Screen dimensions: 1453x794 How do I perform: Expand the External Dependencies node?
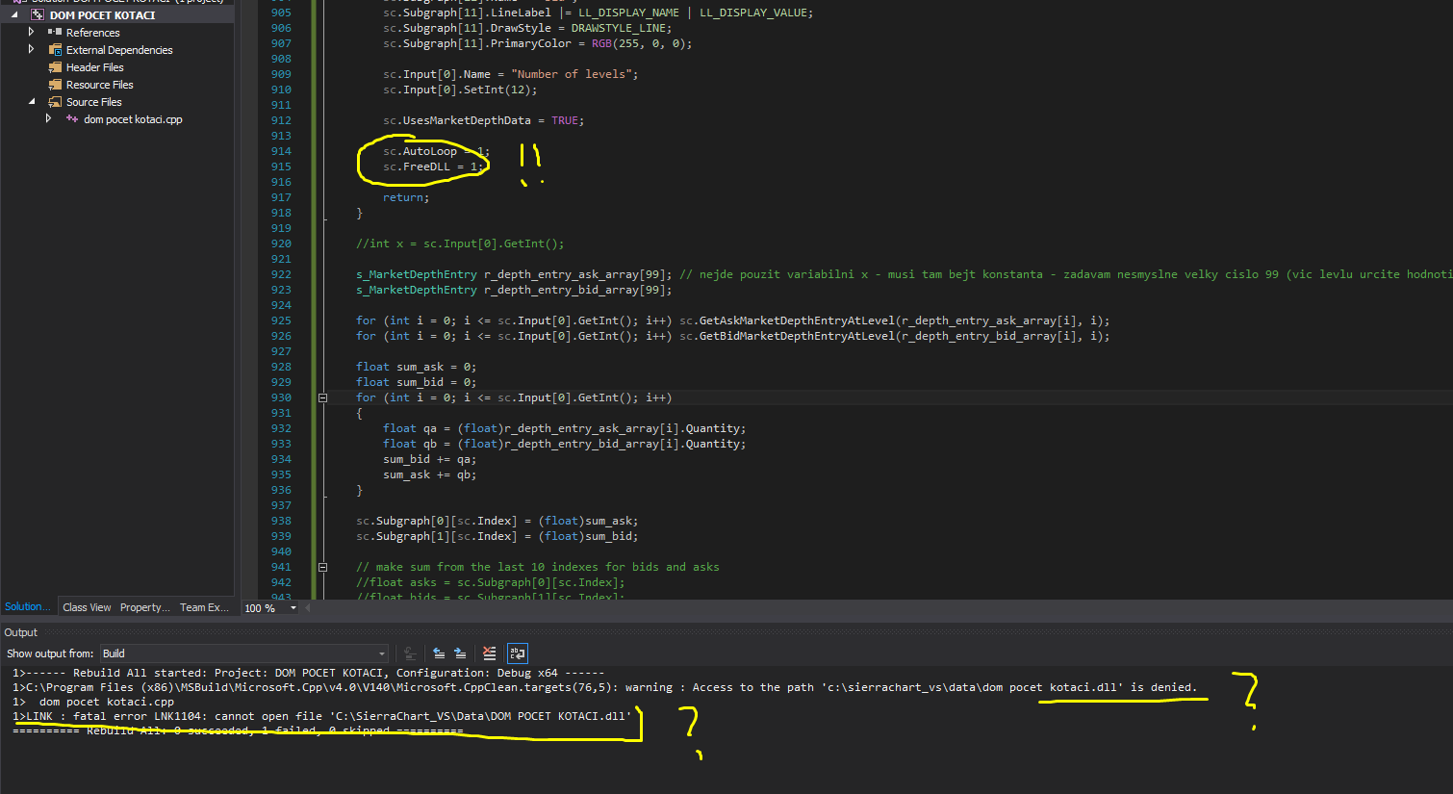click(x=32, y=49)
